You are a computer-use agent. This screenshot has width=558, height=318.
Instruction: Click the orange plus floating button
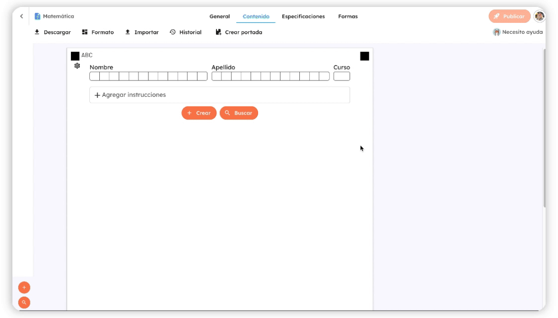(x=24, y=287)
